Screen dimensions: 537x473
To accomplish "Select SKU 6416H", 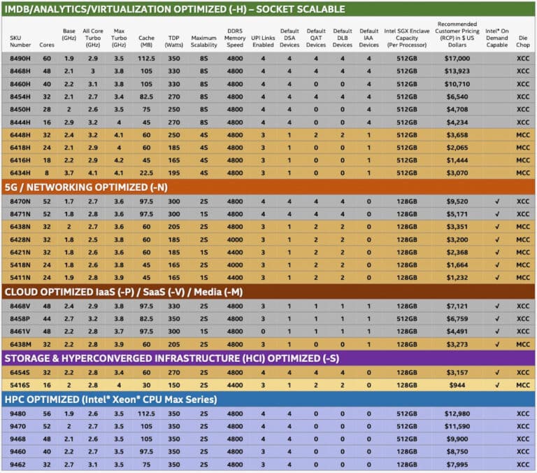I will coord(20,160).
